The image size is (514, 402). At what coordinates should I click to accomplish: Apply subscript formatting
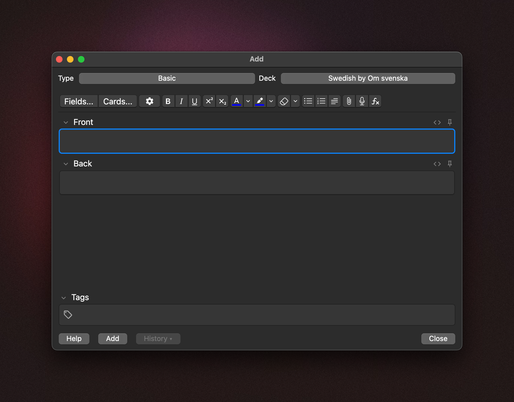point(222,101)
